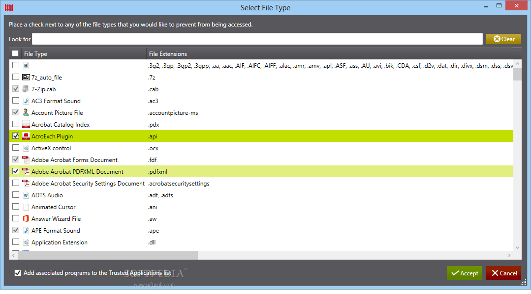Check the Answer Wizard File checkbox

pos(16,218)
